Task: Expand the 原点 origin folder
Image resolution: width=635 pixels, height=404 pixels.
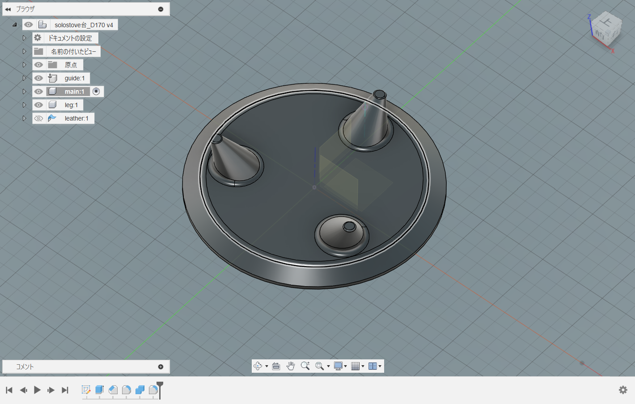Action: [x=25, y=65]
